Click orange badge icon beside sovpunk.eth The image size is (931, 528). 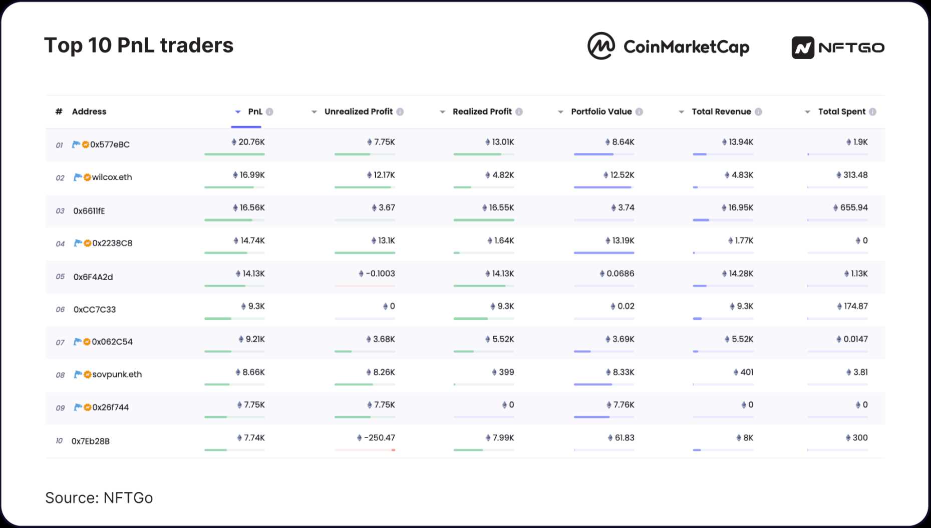(x=88, y=374)
